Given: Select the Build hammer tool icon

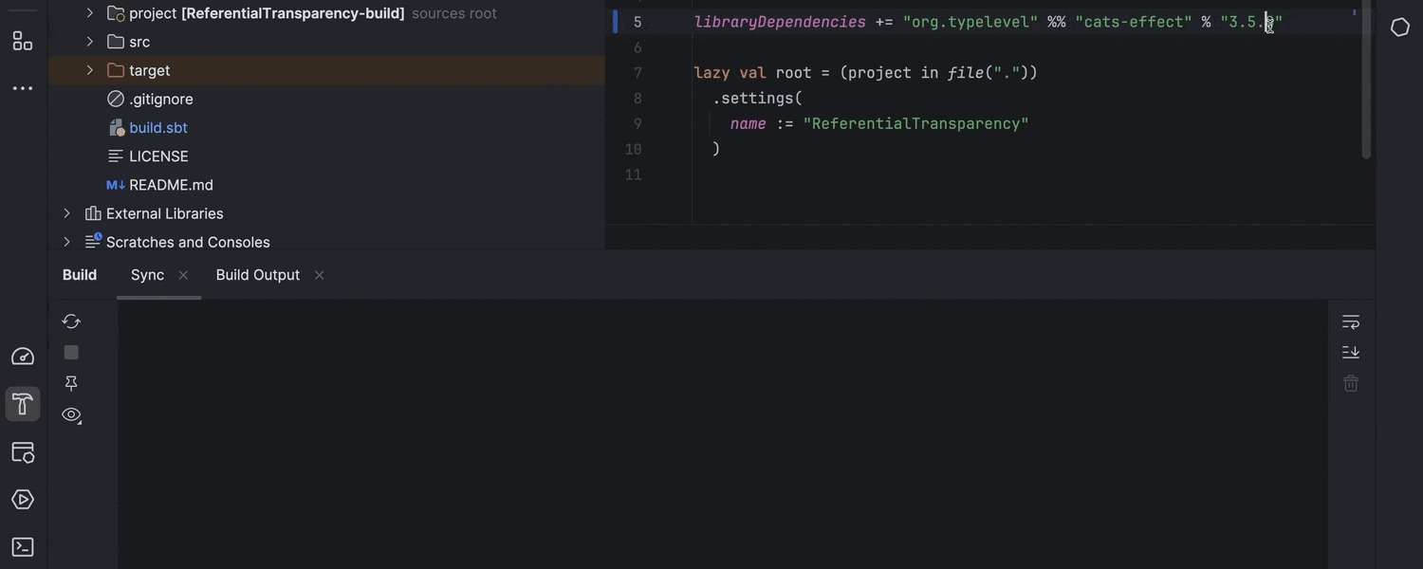Looking at the screenshot, I should tap(22, 405).
